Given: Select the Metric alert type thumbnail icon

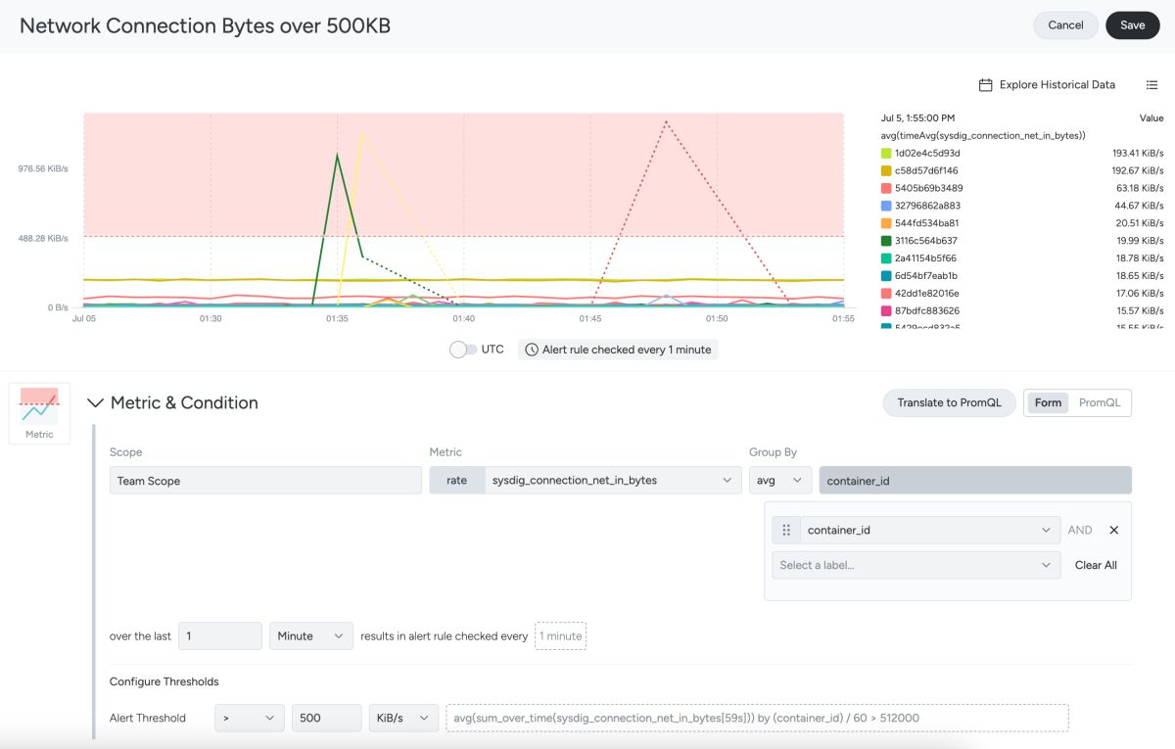Looking at the screenshot, I should [x=39, y=413].
